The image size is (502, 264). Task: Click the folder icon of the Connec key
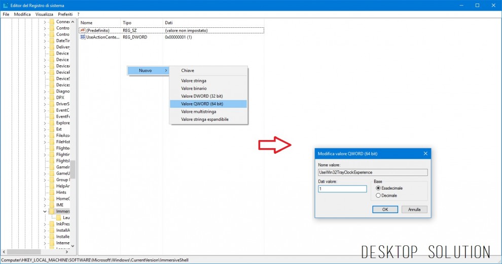point(52,22)
